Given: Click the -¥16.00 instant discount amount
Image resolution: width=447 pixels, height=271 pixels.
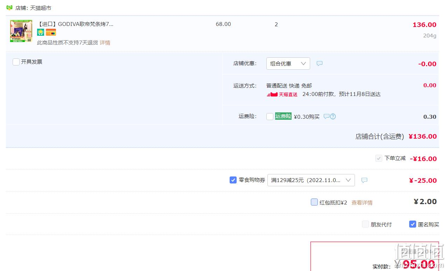Looking at the screenshot, I should pos(424,159).
